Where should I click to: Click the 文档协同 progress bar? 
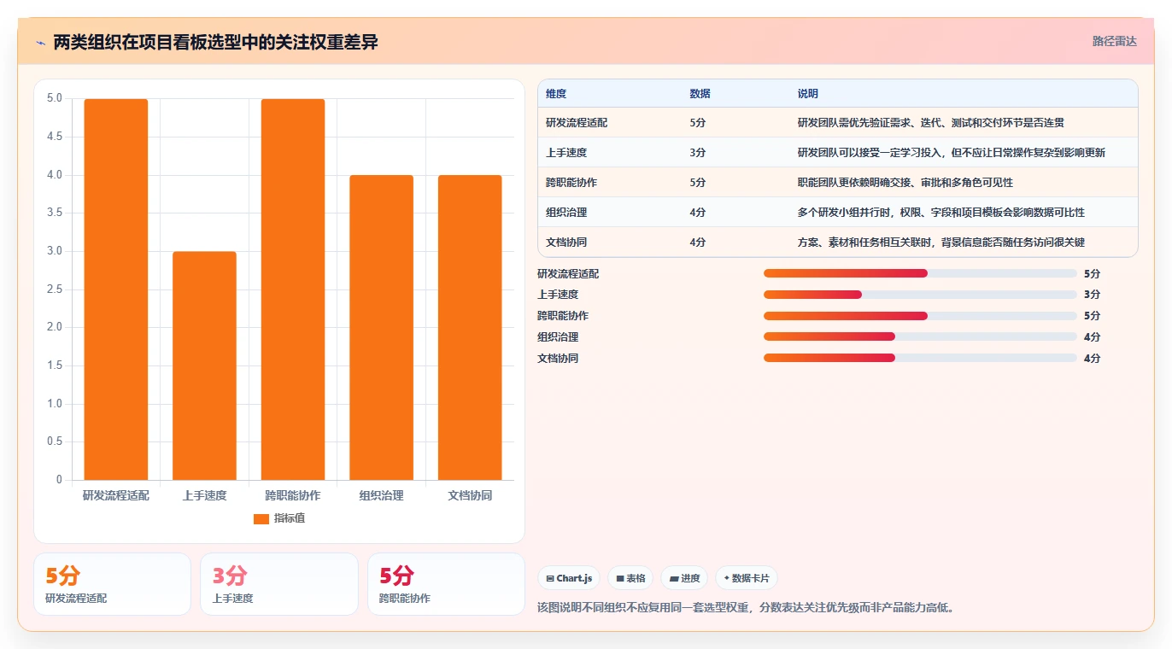pyautogui.click(x=920, y=359)
